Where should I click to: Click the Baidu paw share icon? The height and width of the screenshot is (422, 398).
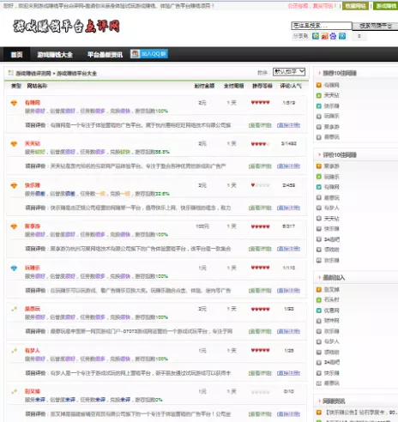click(x=333, y=36)
